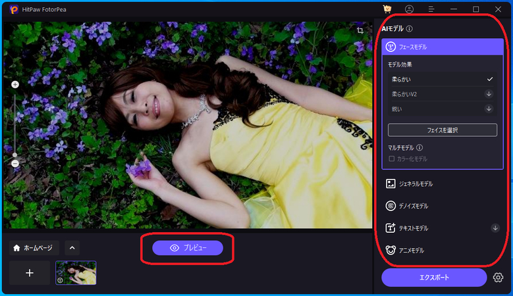Collapse the thumbnail strip with the chevron button
This screenshot has height=296, width=513.
point(72,248)
